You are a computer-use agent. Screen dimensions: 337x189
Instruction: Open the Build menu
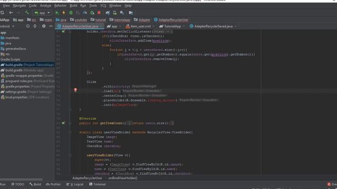tap(73, 6)
